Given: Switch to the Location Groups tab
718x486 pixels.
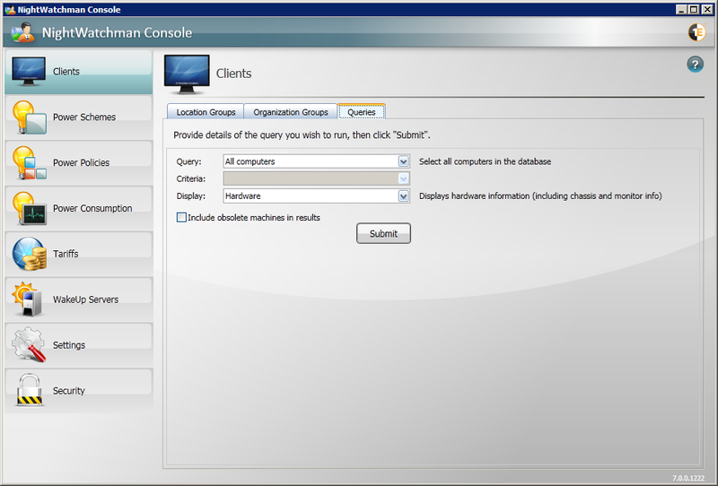Looking at the screenshot, I should point(206,112).
